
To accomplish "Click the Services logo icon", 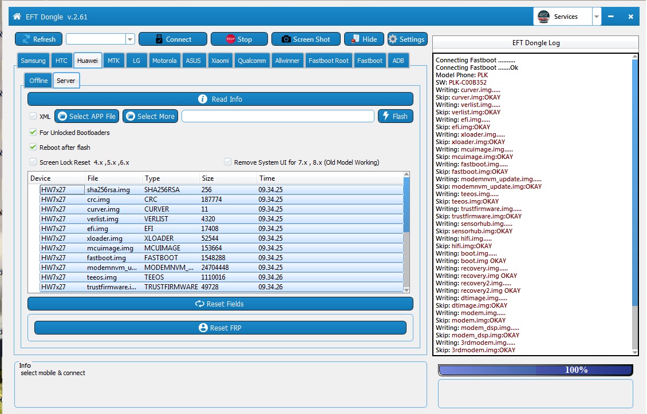I will pos(544,17).
